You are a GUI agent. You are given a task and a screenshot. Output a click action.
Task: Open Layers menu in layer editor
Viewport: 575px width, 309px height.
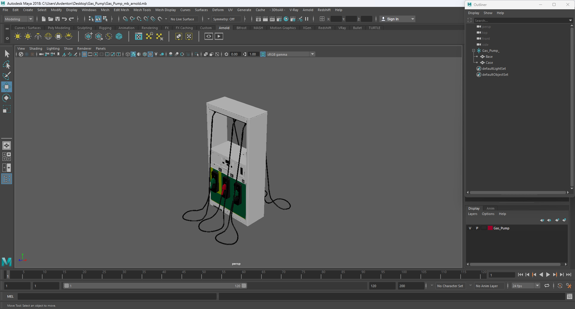coord(473,214)
